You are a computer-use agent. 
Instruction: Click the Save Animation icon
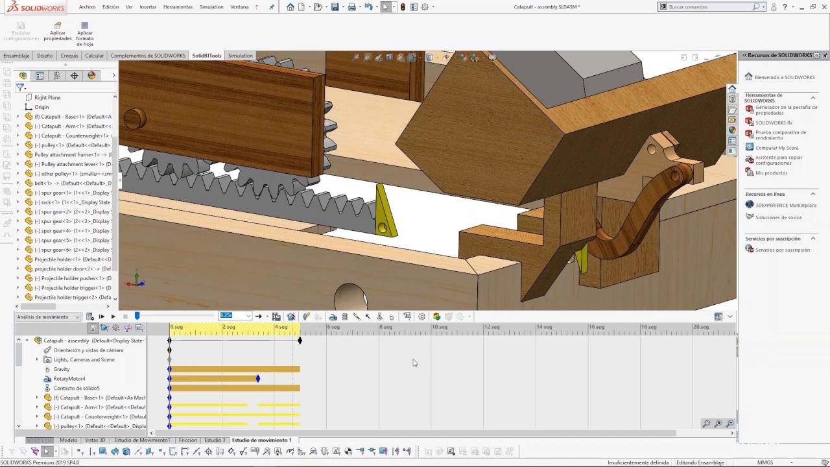point(276,317)
